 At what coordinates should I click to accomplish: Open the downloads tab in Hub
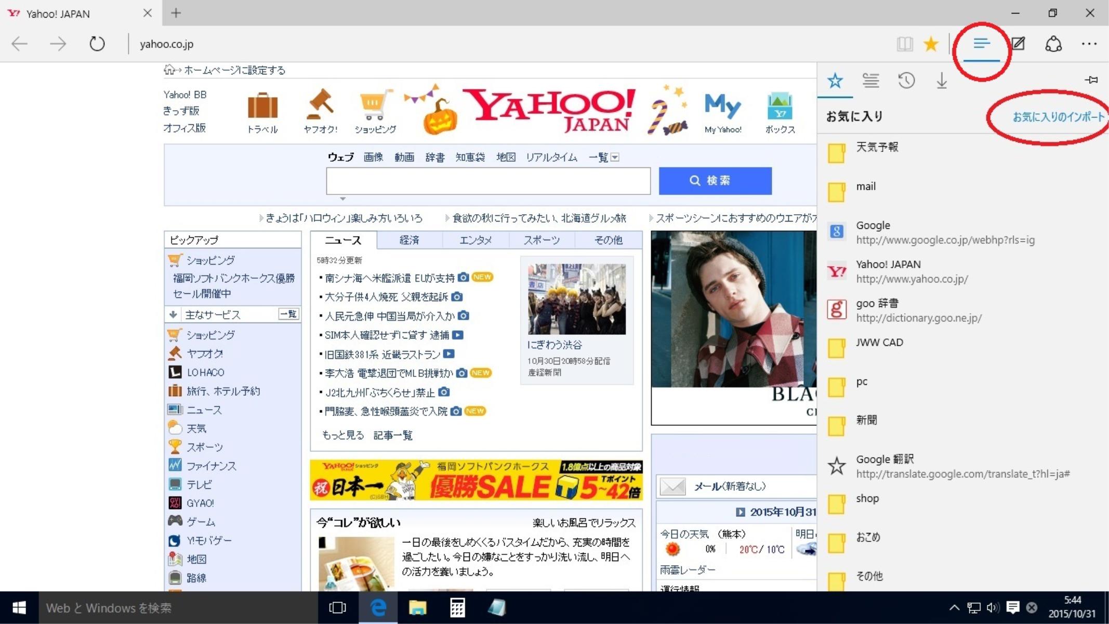point(942,81)
